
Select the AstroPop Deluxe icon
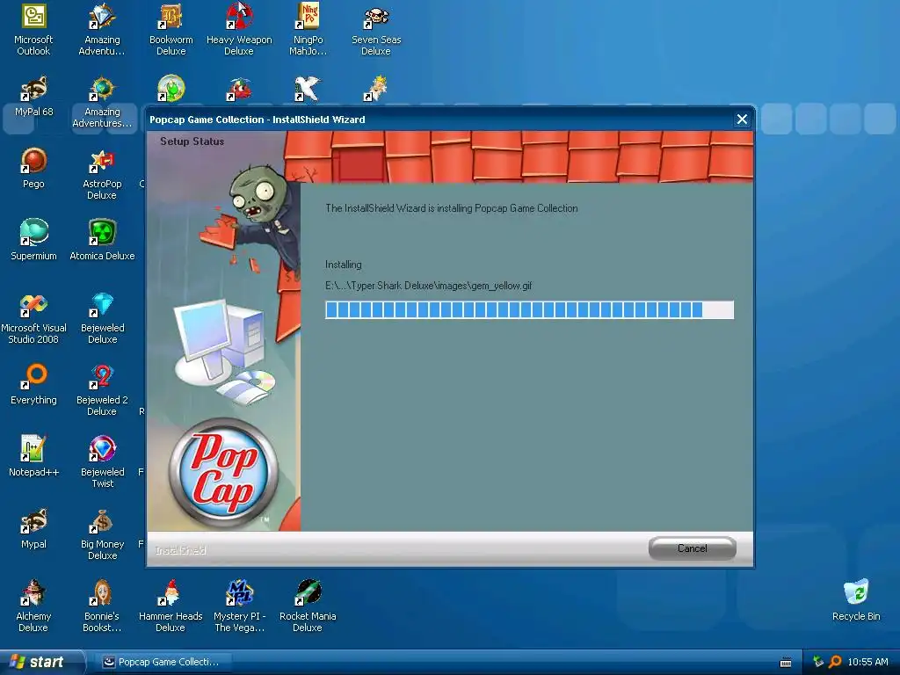click(x=102, y=174)
